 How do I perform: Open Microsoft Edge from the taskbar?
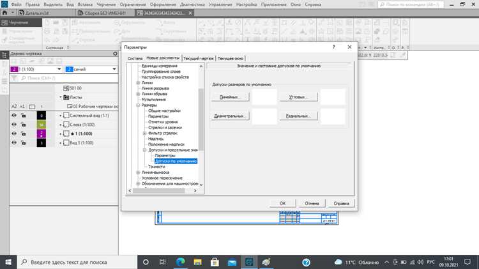tap(180, 262)
